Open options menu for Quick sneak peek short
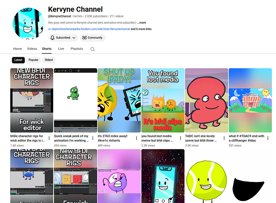 (x=93, y=138)
